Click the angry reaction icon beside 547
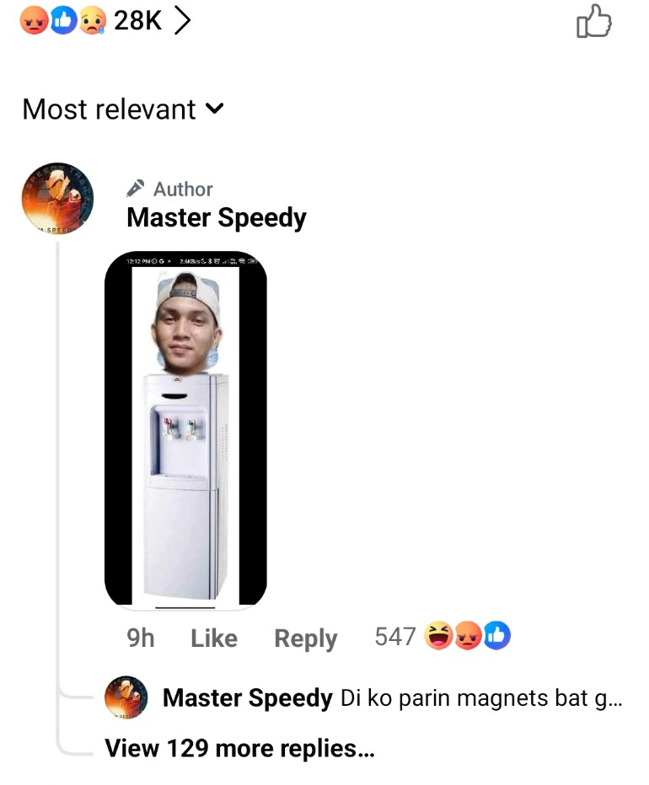The width and height of the screenshot is (649, 785). (468, 637)
